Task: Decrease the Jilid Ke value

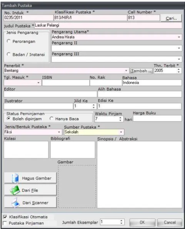Action: (94, 107)
